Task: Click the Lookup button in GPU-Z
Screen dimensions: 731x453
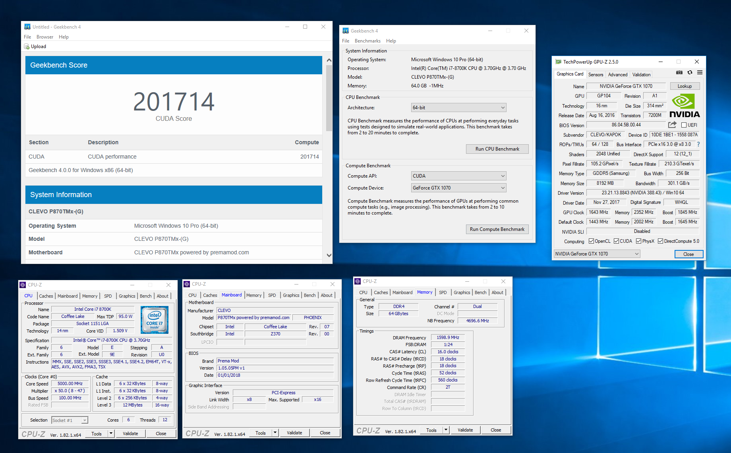Action: [x=685, y=86]
